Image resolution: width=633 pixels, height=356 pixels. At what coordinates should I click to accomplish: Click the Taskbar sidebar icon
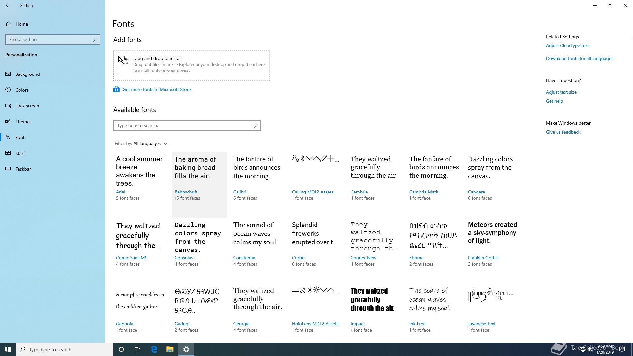(8, 169)
